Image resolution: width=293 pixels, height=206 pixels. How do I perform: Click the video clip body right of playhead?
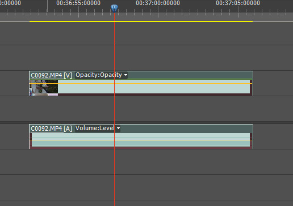[x=182, y=87]
